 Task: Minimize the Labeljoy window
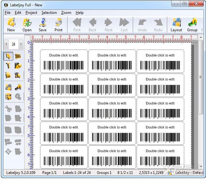[x=176, y=4]
